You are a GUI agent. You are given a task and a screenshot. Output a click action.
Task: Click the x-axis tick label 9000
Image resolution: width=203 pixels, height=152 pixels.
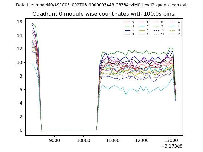click(54, 140)
